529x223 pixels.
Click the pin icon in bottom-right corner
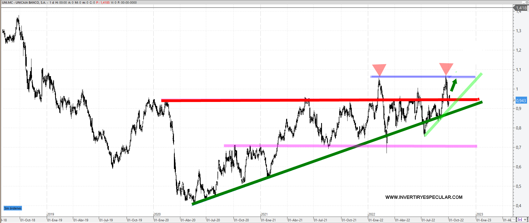click(x=525, y=220)
